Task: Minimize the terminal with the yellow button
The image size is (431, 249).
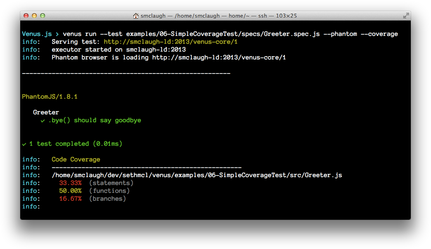Action: (x=34, y=16)
